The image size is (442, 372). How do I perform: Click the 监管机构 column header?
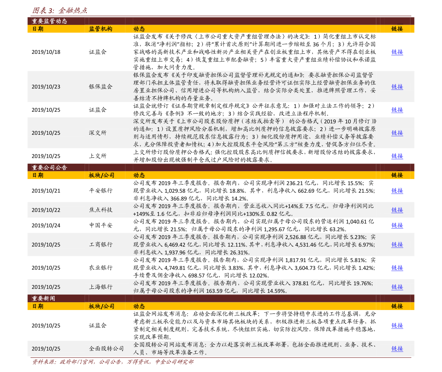pos(101,29)
